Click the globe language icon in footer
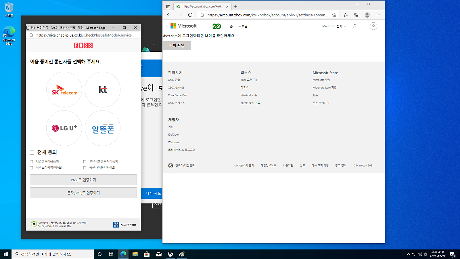Screen dimensions: 460x259 170,165
